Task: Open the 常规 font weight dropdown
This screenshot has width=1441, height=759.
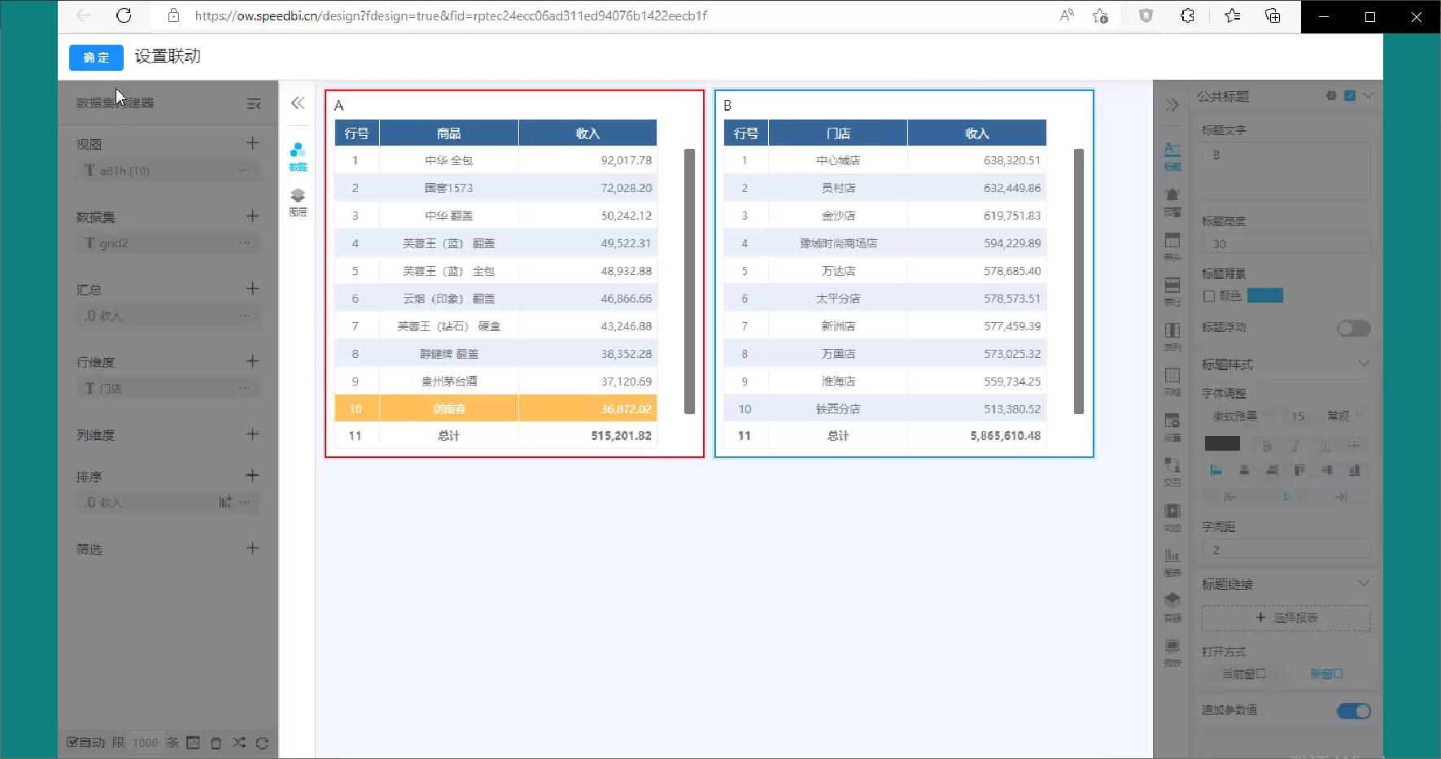Action: [1345, 417]
